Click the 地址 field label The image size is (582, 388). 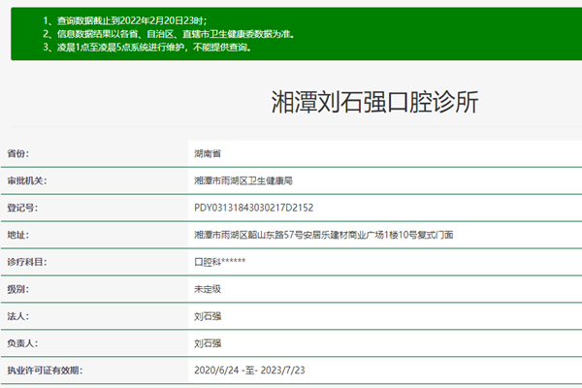(x=19, y=235)
